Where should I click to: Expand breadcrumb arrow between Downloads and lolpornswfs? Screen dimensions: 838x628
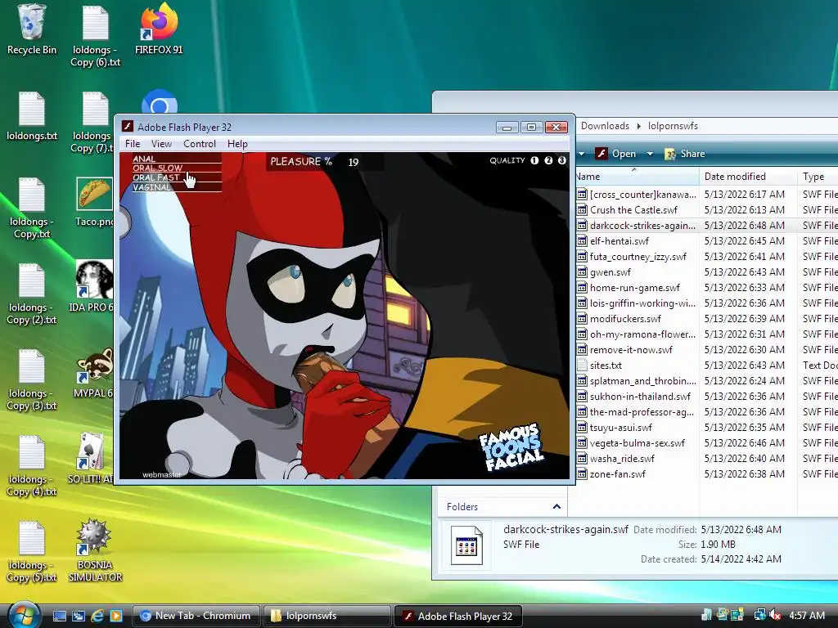(638, 126)
